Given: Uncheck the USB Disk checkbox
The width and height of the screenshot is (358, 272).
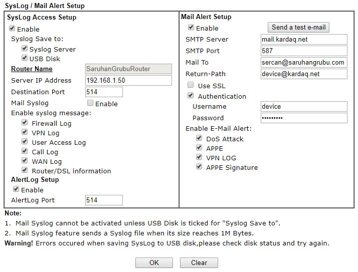Looking at the screenshot, I should 25,59.
